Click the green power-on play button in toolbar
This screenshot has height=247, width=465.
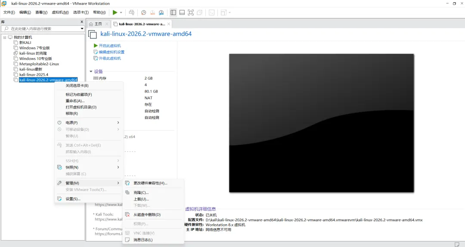115,12
